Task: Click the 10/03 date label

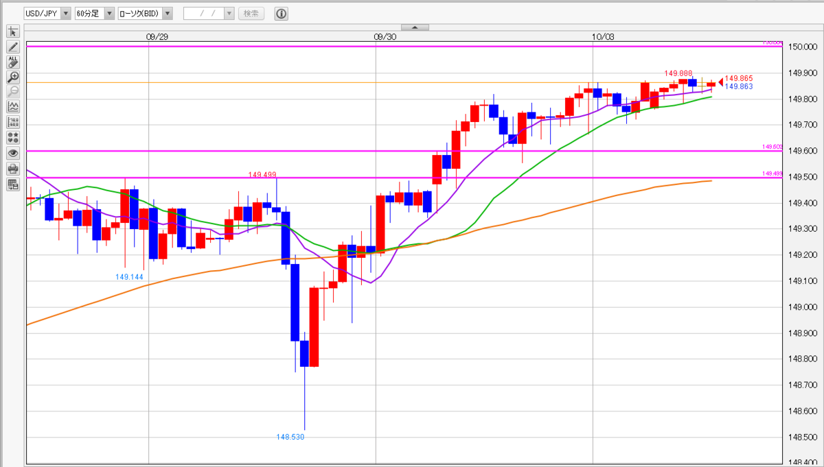Action: pyautogui.click(x=603, y=37)
